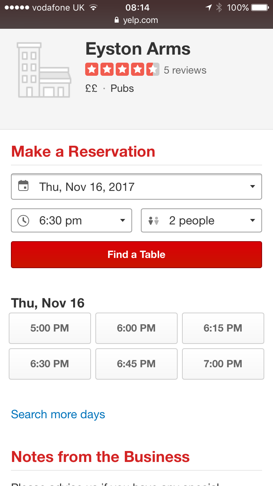Tap the Eyston Arms building placeholder image

44,70
